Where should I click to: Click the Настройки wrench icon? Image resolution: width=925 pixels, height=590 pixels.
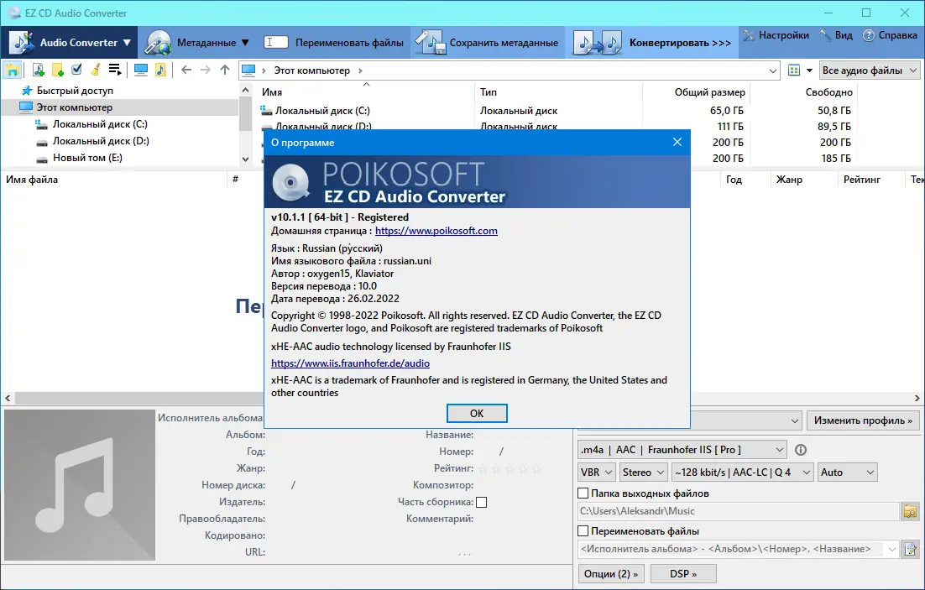click(749, 35)
